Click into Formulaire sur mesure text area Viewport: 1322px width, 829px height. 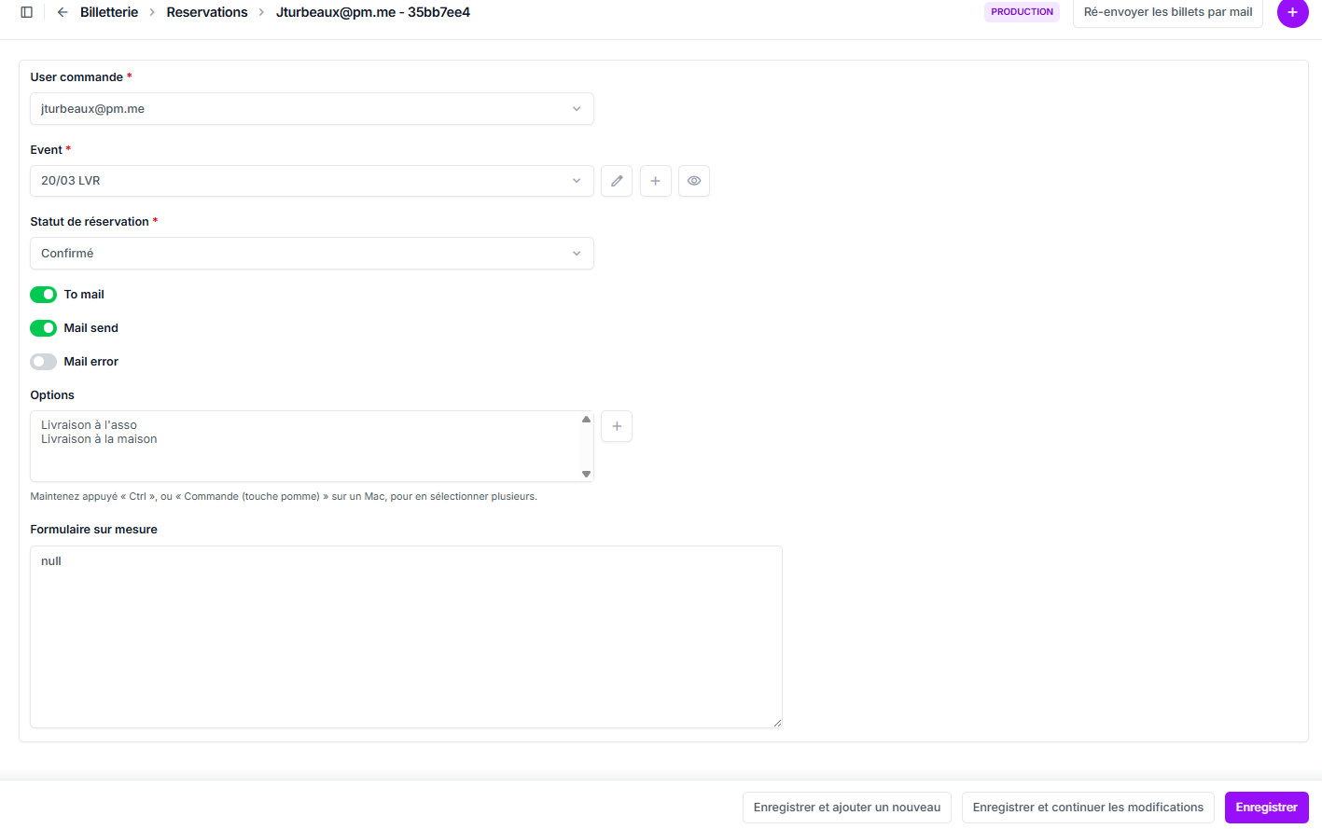tap(406, 637)
